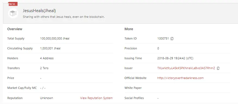Select the token description about Jesus heals
This screenshot has height=104, width=238.
tap(64, 17)
